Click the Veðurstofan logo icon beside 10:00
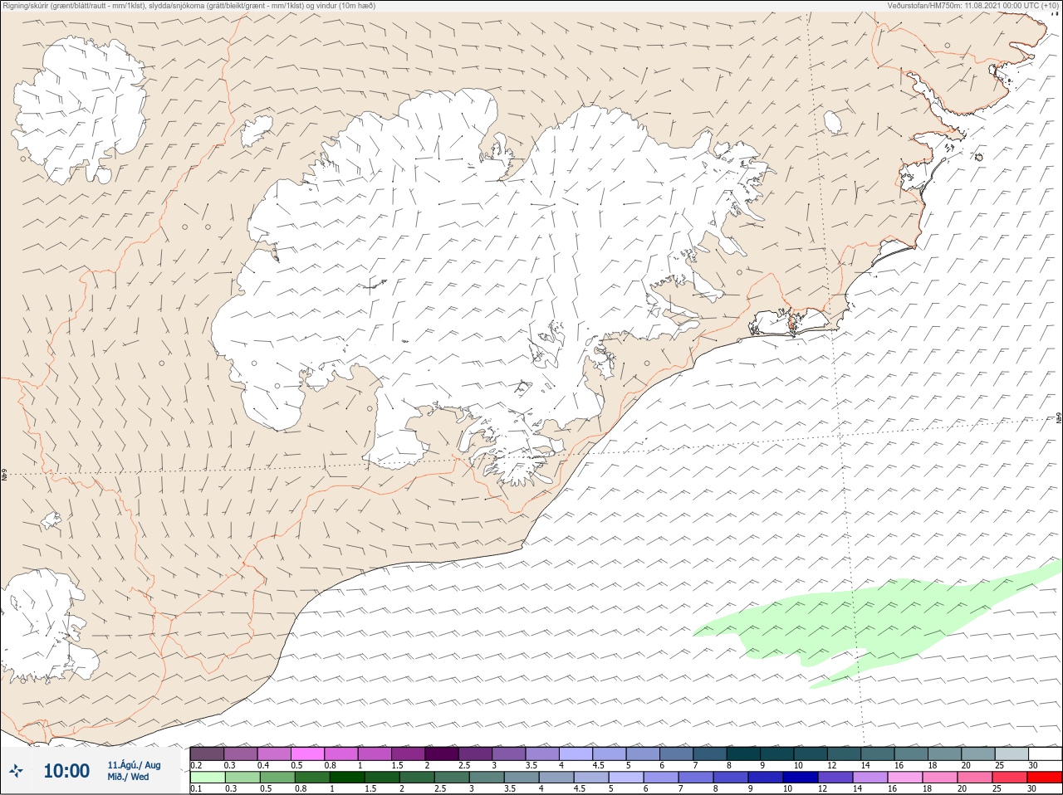1063x795 pixels. coord(16,771)
